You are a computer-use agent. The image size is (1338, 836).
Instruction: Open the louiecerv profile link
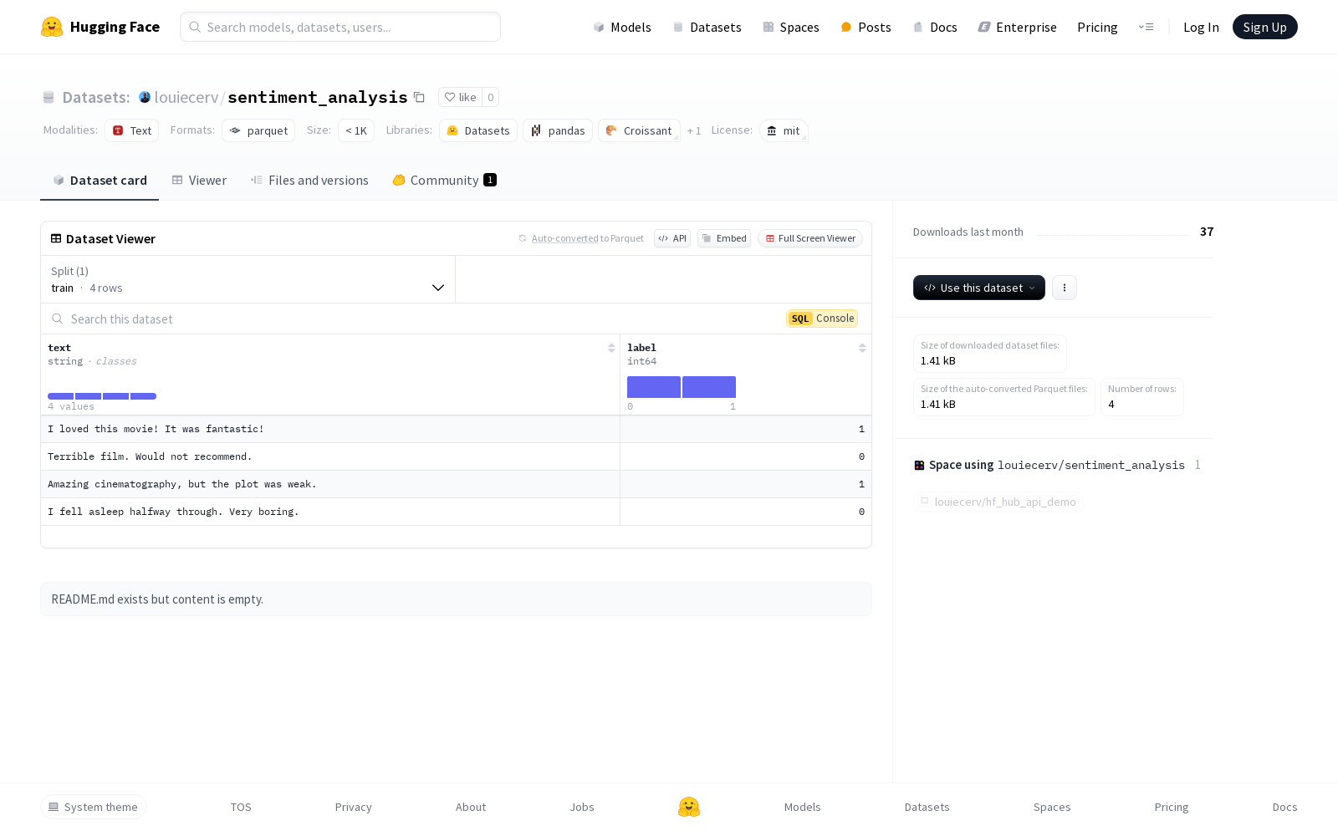186,97
